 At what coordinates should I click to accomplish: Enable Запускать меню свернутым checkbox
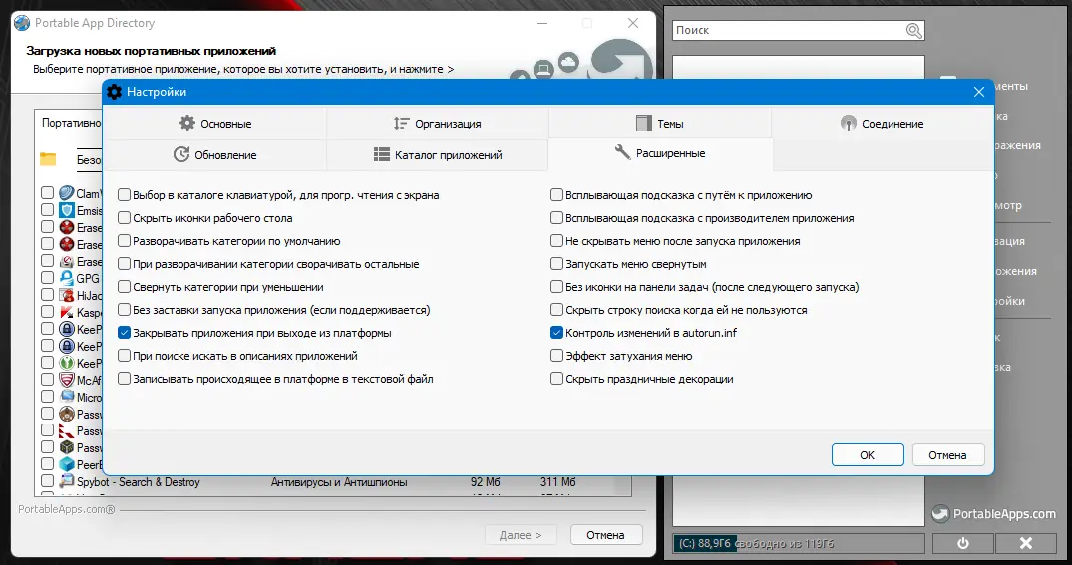click(556, 264)
